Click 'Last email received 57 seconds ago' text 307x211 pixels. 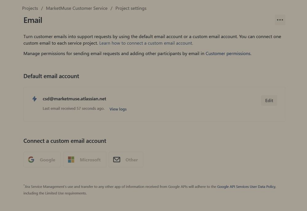coord(74,108)
